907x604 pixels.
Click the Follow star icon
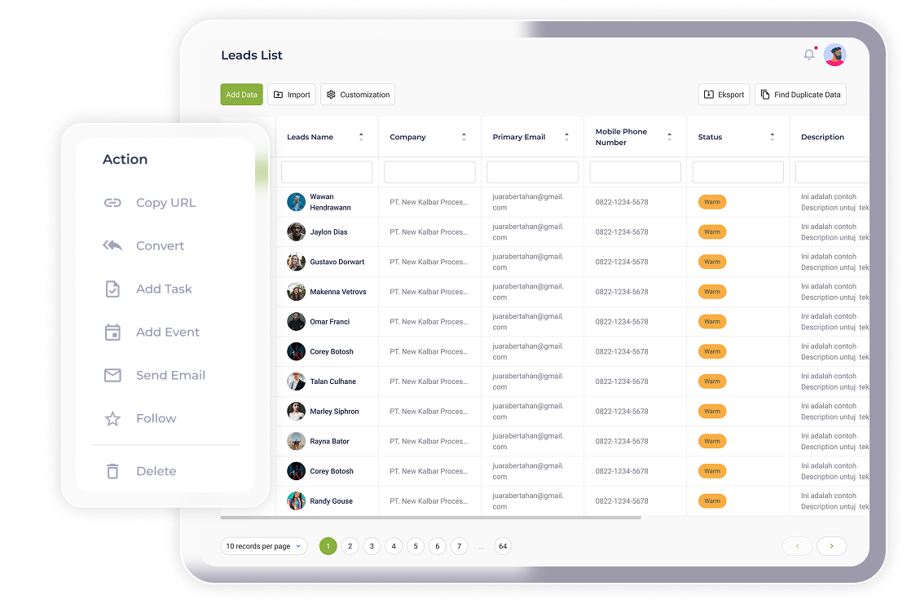point(112,419)
